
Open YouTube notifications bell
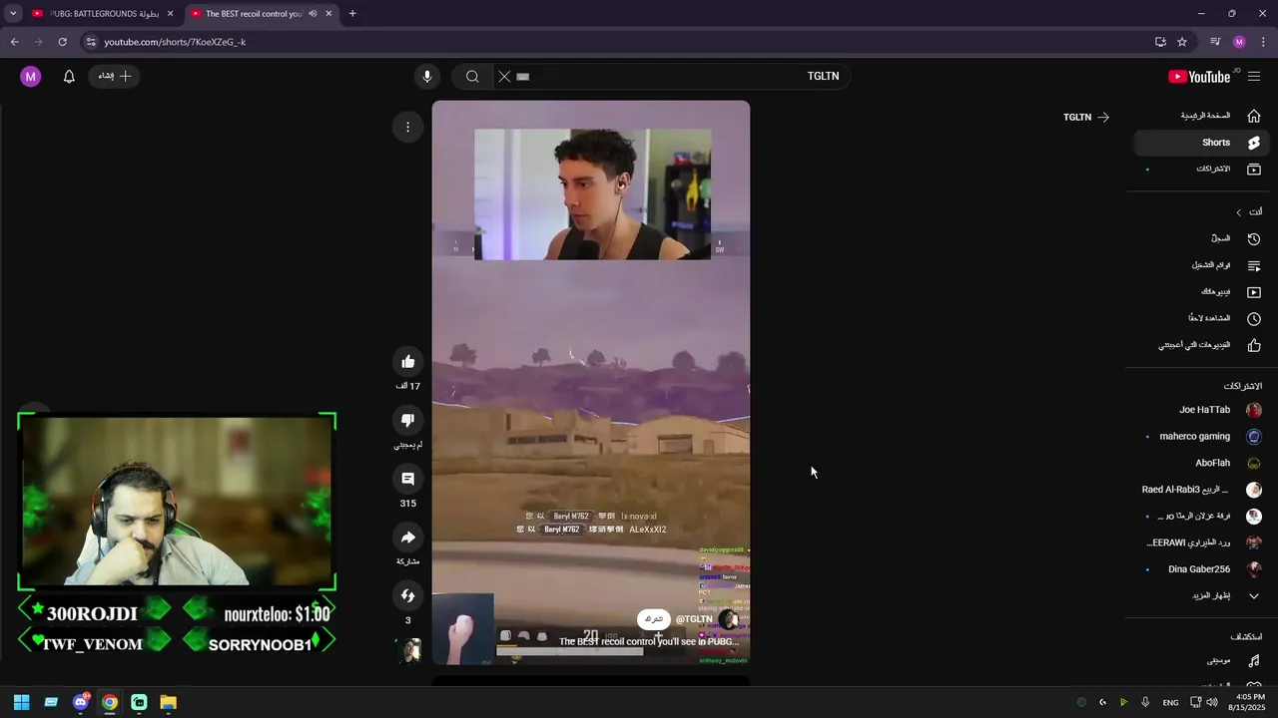[69, 76]
